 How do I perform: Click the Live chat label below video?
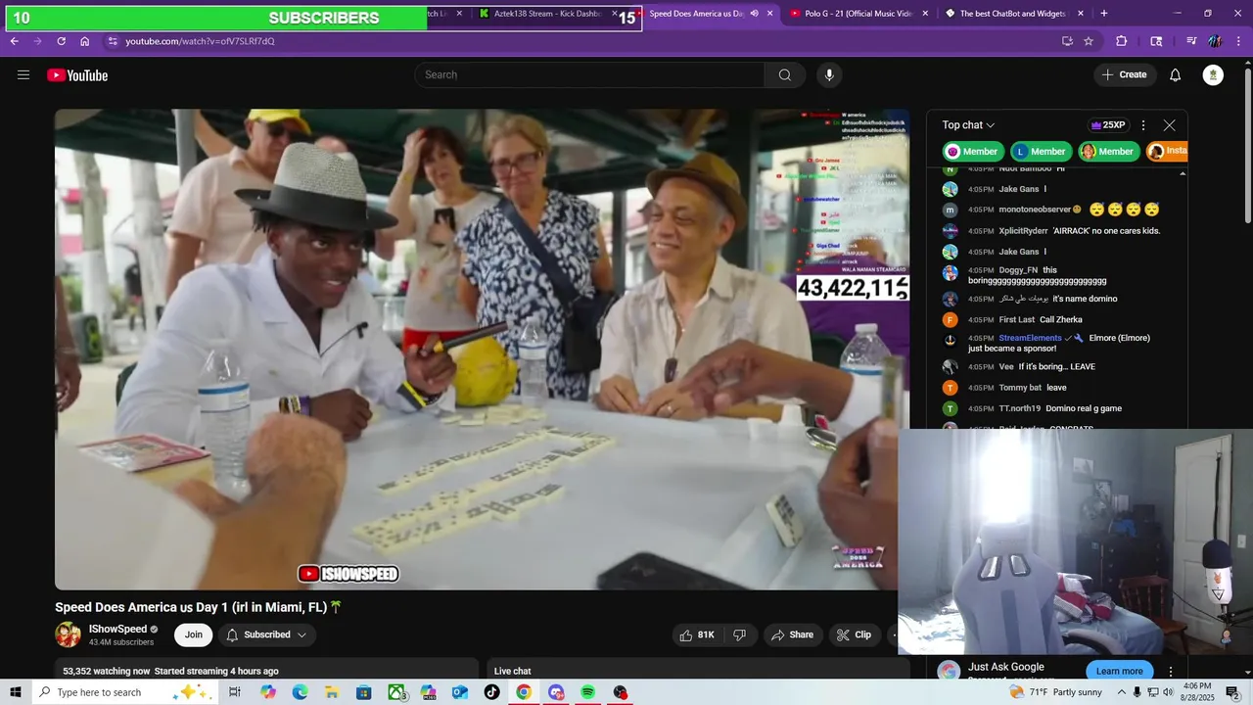512,671
